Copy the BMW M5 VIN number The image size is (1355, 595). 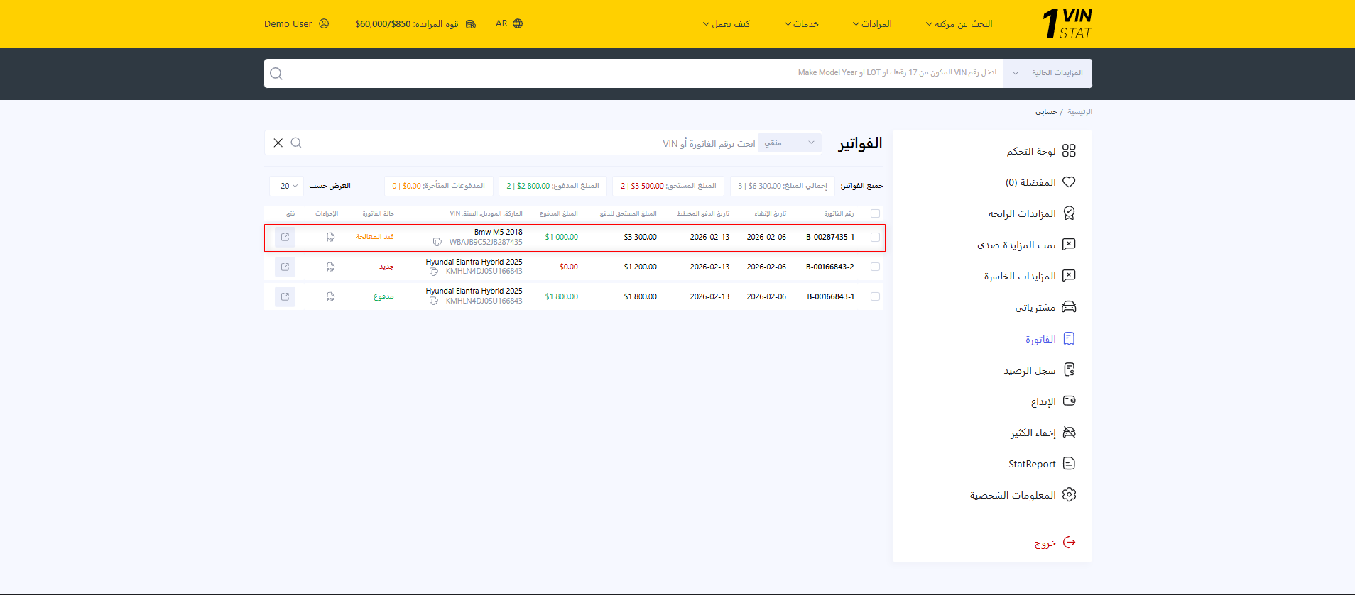437,243
